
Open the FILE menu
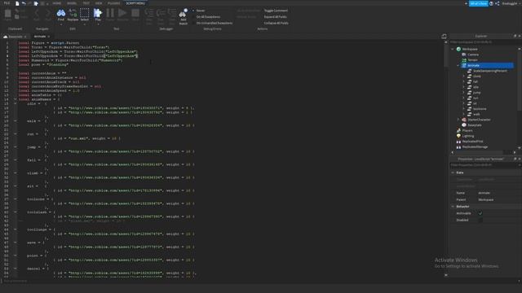tap(7, 3)
